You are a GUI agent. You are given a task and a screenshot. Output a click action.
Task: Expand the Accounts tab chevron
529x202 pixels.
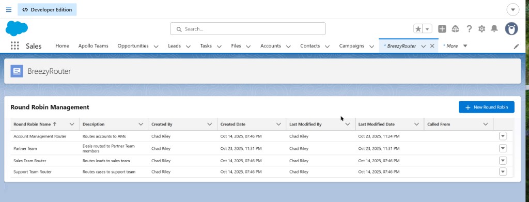(x=288, y=46)
